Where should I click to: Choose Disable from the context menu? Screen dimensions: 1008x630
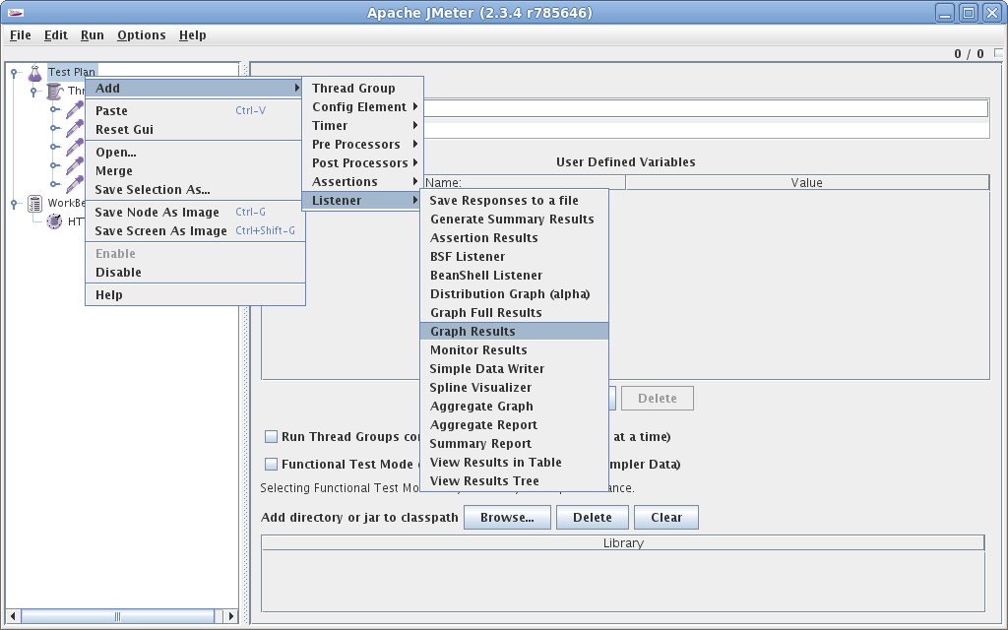tap(195, 272)
